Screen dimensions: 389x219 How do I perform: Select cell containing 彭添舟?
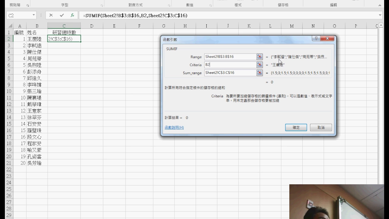tap(37, 71)
